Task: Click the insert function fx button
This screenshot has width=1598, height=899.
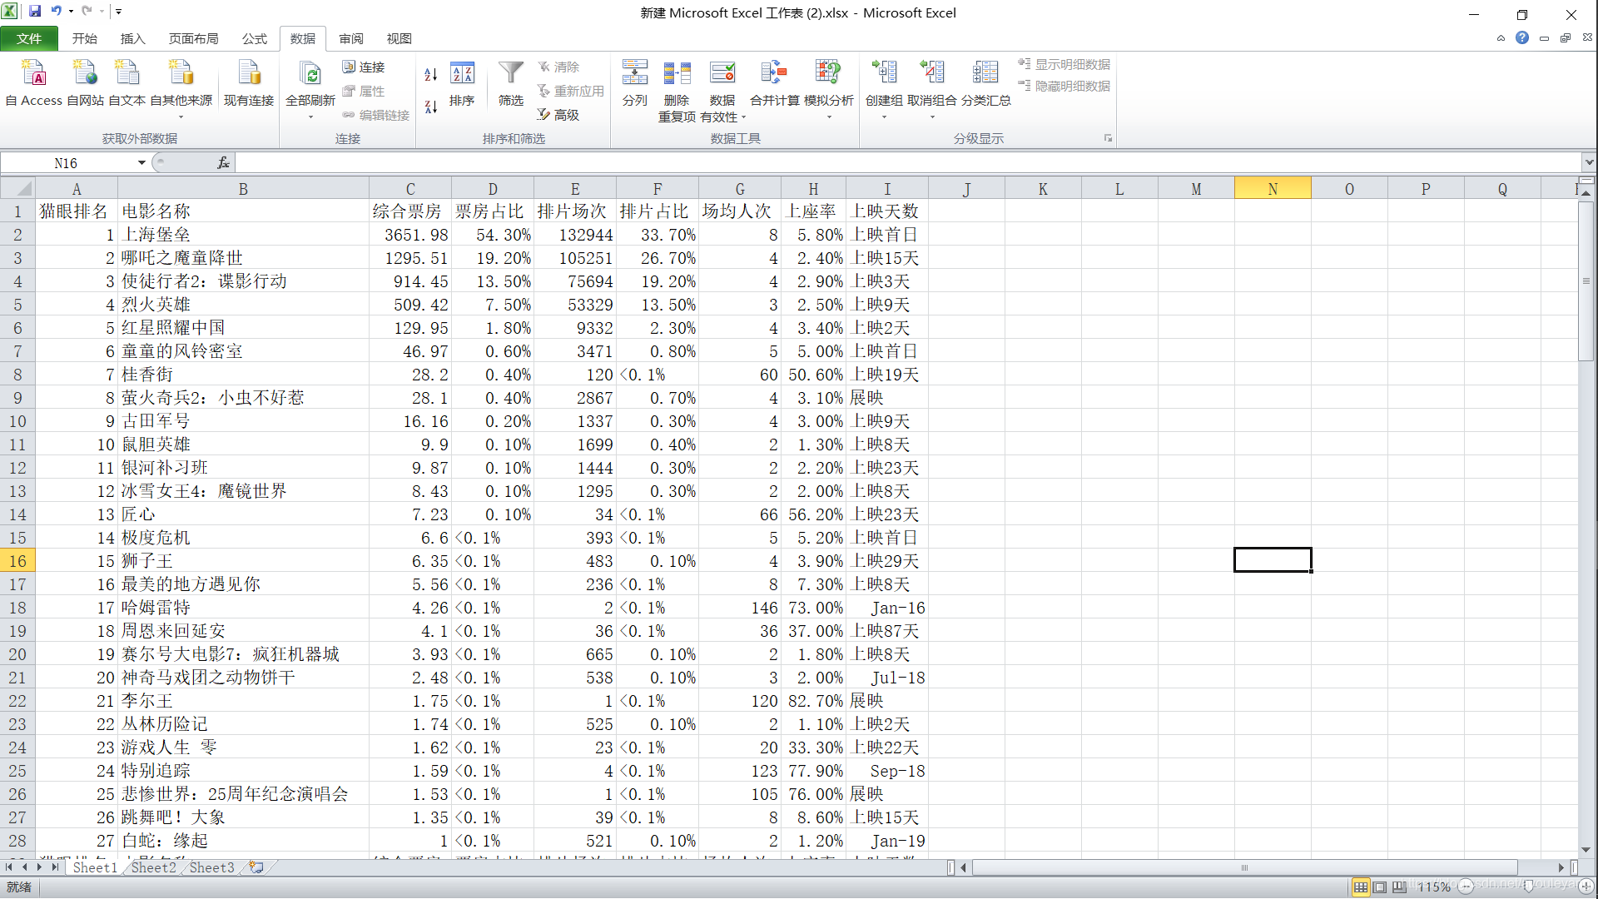Action: click(223, 163)
